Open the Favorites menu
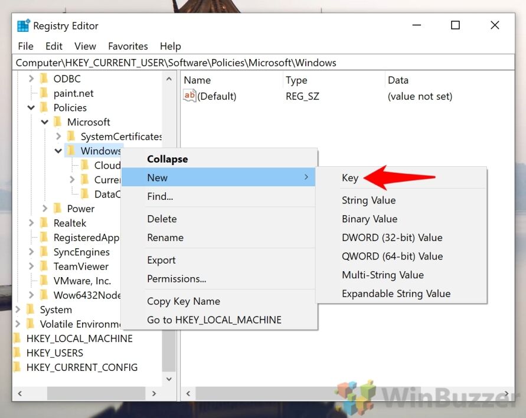This screenshot has height=418, width=526. click(x=128, y=46)
